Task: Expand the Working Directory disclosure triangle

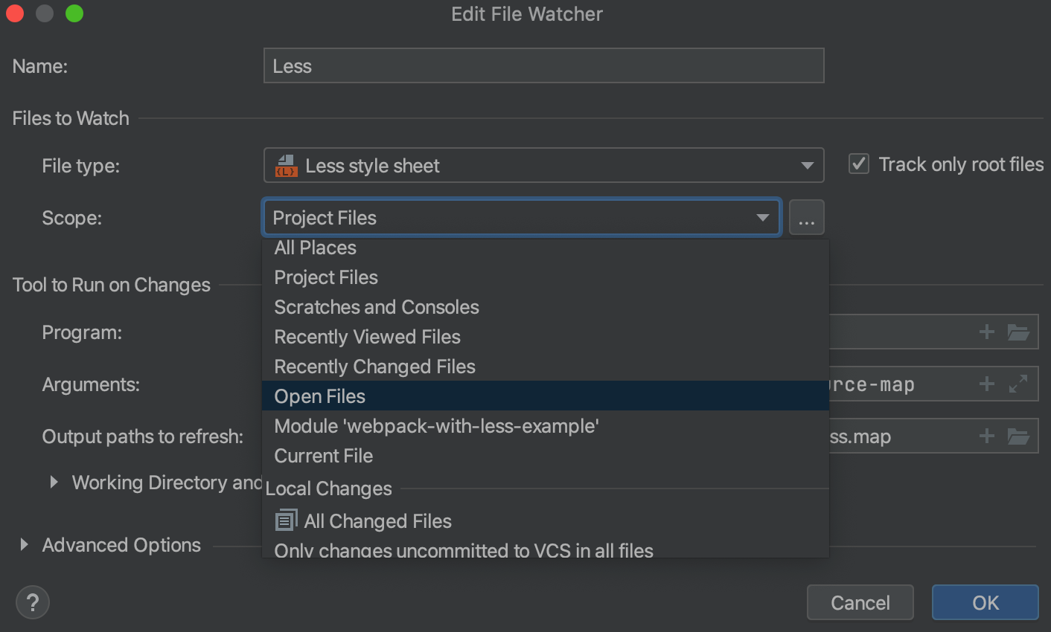Action: [53, 482]
